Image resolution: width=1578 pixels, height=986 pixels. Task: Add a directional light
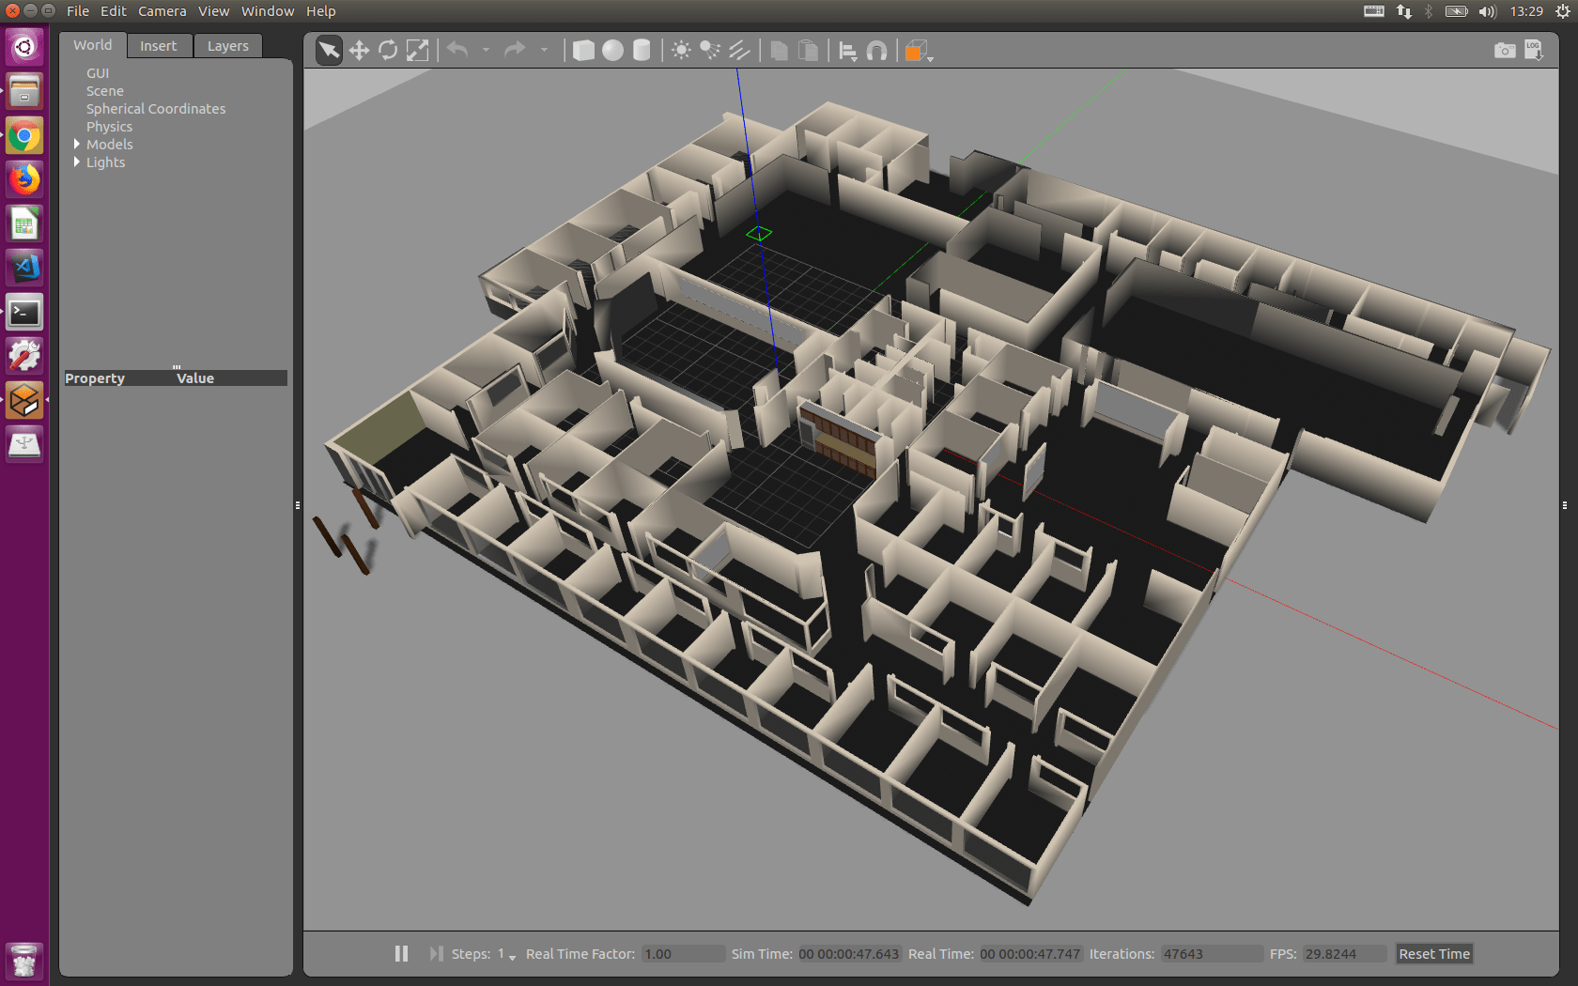(739, 50)
